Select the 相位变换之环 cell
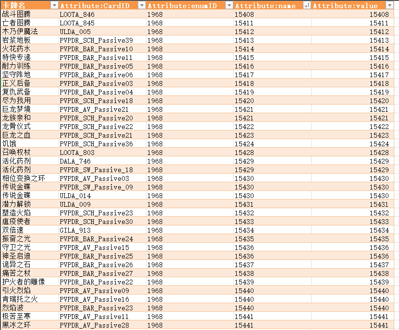Viewport: 399px width, 330px height. tap(29, 178)
